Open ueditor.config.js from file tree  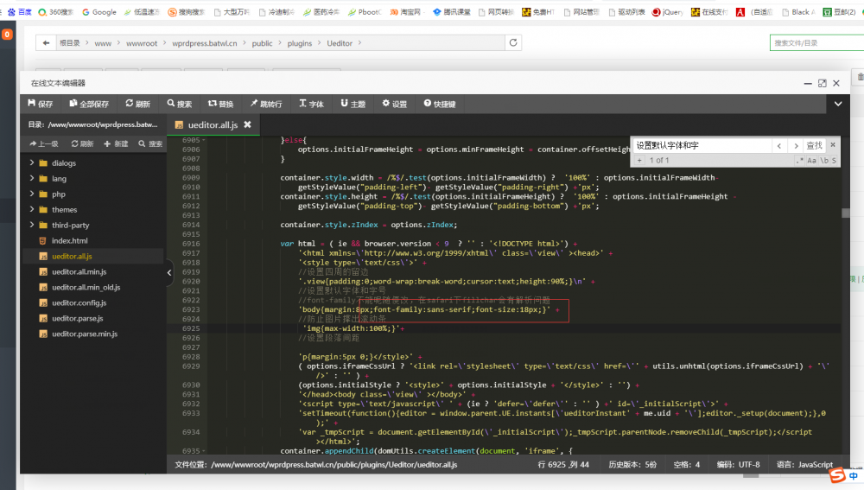click(x=79, y=302)
